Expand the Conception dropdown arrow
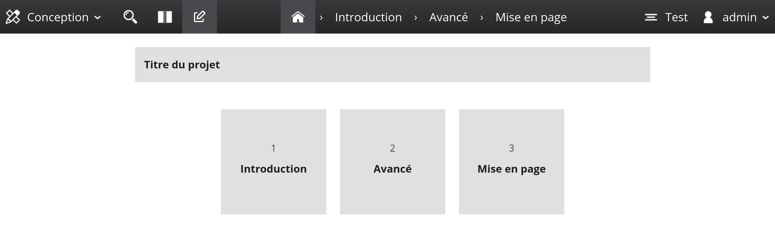Image resolution: width=775 pixels, height=251 pixels. click(97, 18)
